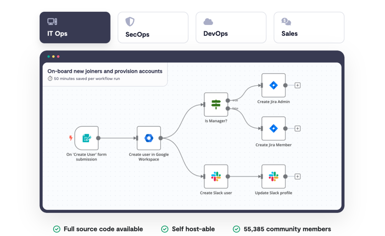Click the Create Jira Admin node icon
This screenshot has height=236, width=385.
[x=273, y=85]
